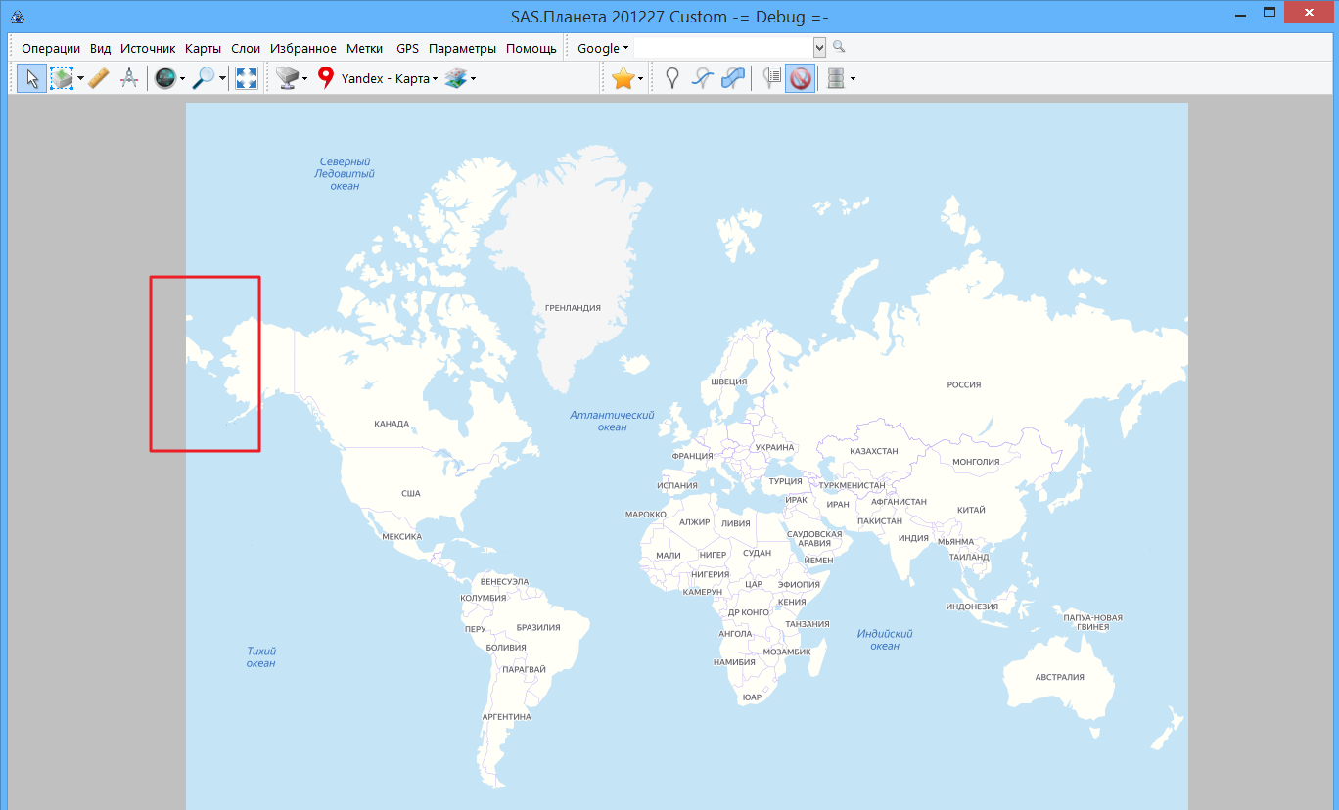This screenshot has height=810, width=1339.
Task: Click the magnifier search button next to search box
Action: point(839,47)
